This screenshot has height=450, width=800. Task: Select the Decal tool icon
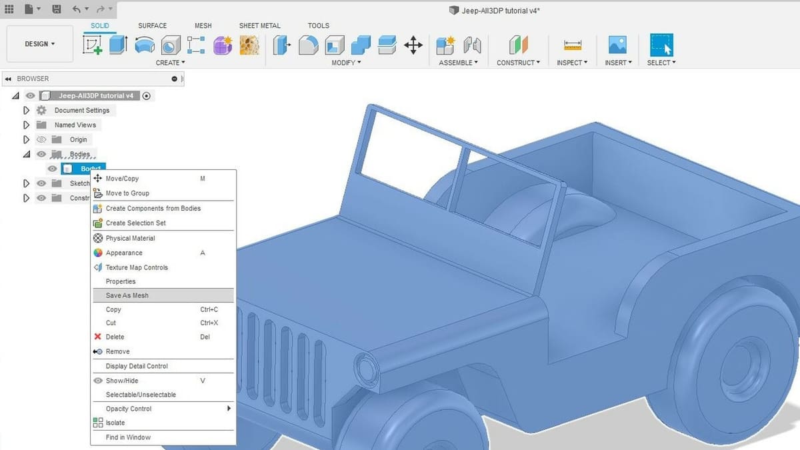[x=249, y=45]
